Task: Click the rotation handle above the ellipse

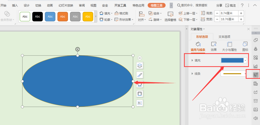Action: coord(77,49)
